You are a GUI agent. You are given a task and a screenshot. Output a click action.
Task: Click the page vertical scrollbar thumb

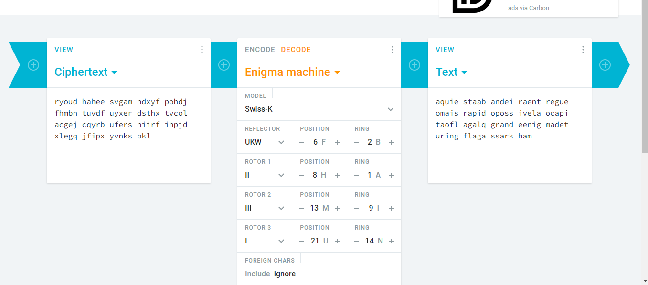click(644, 76)
